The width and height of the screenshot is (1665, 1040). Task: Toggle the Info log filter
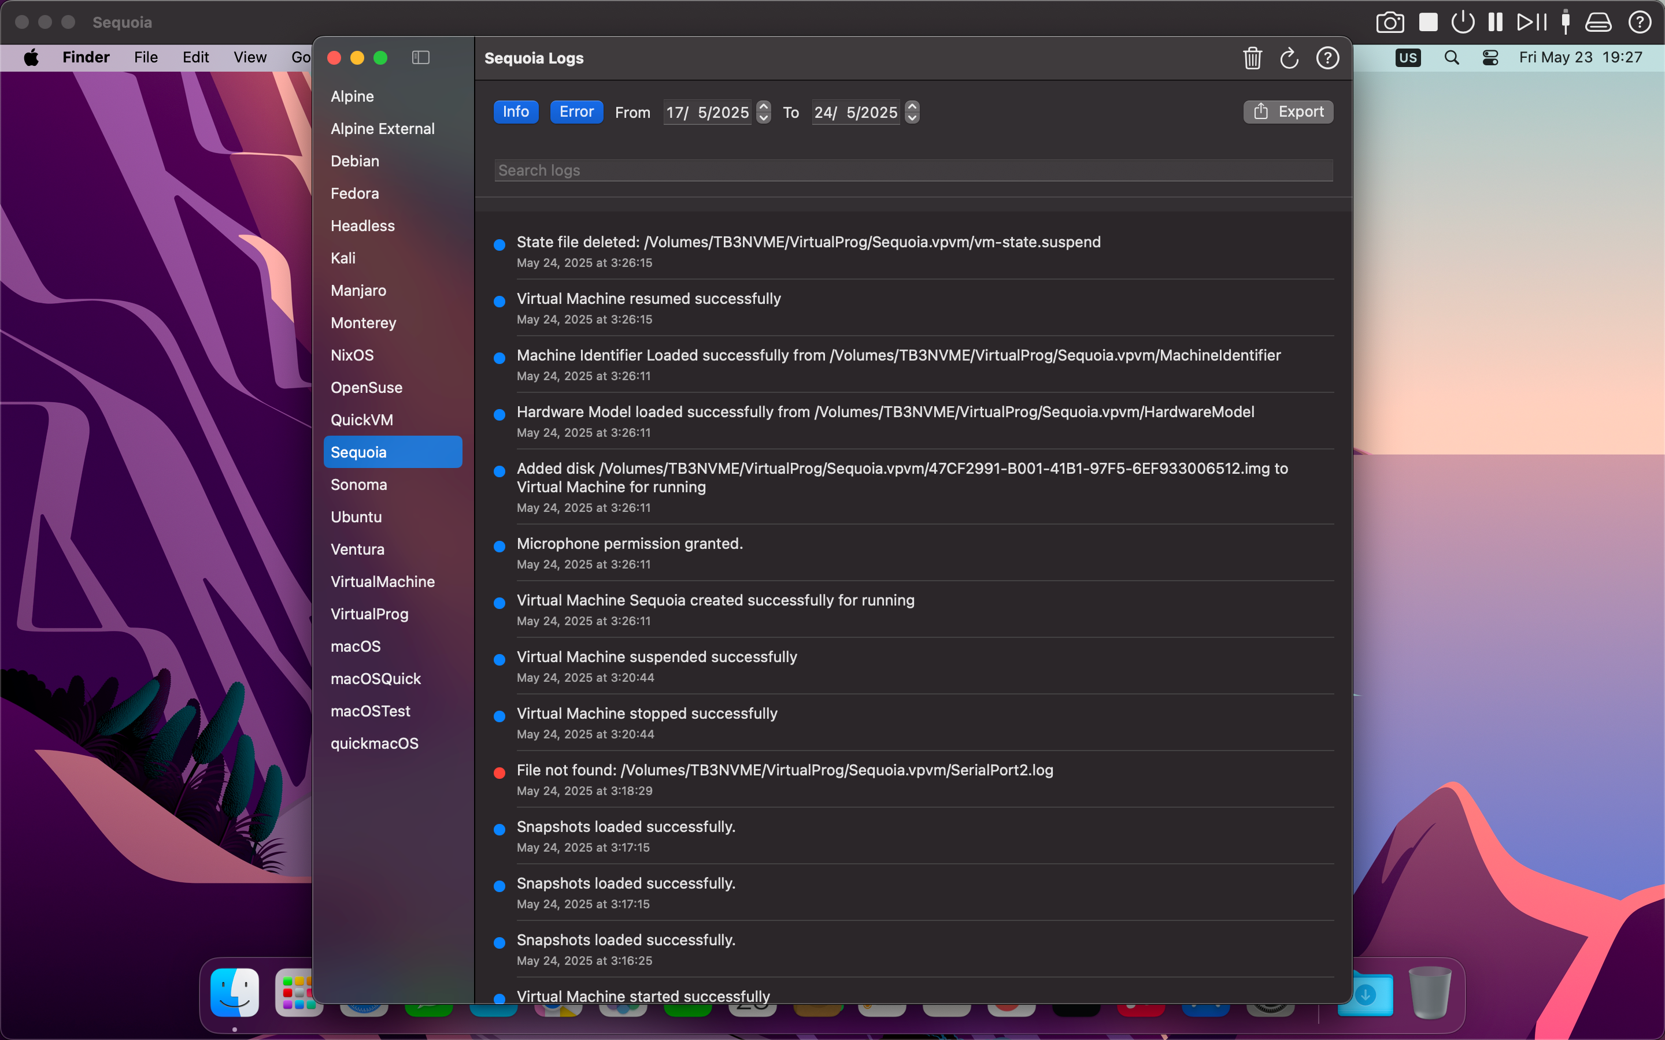[x=515, y=112]
